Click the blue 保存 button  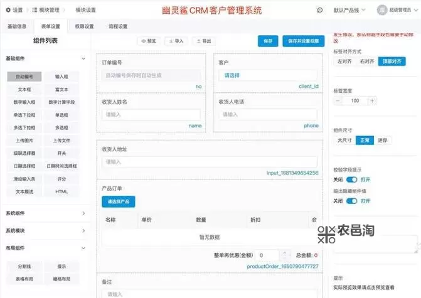[x=268, y=41]
